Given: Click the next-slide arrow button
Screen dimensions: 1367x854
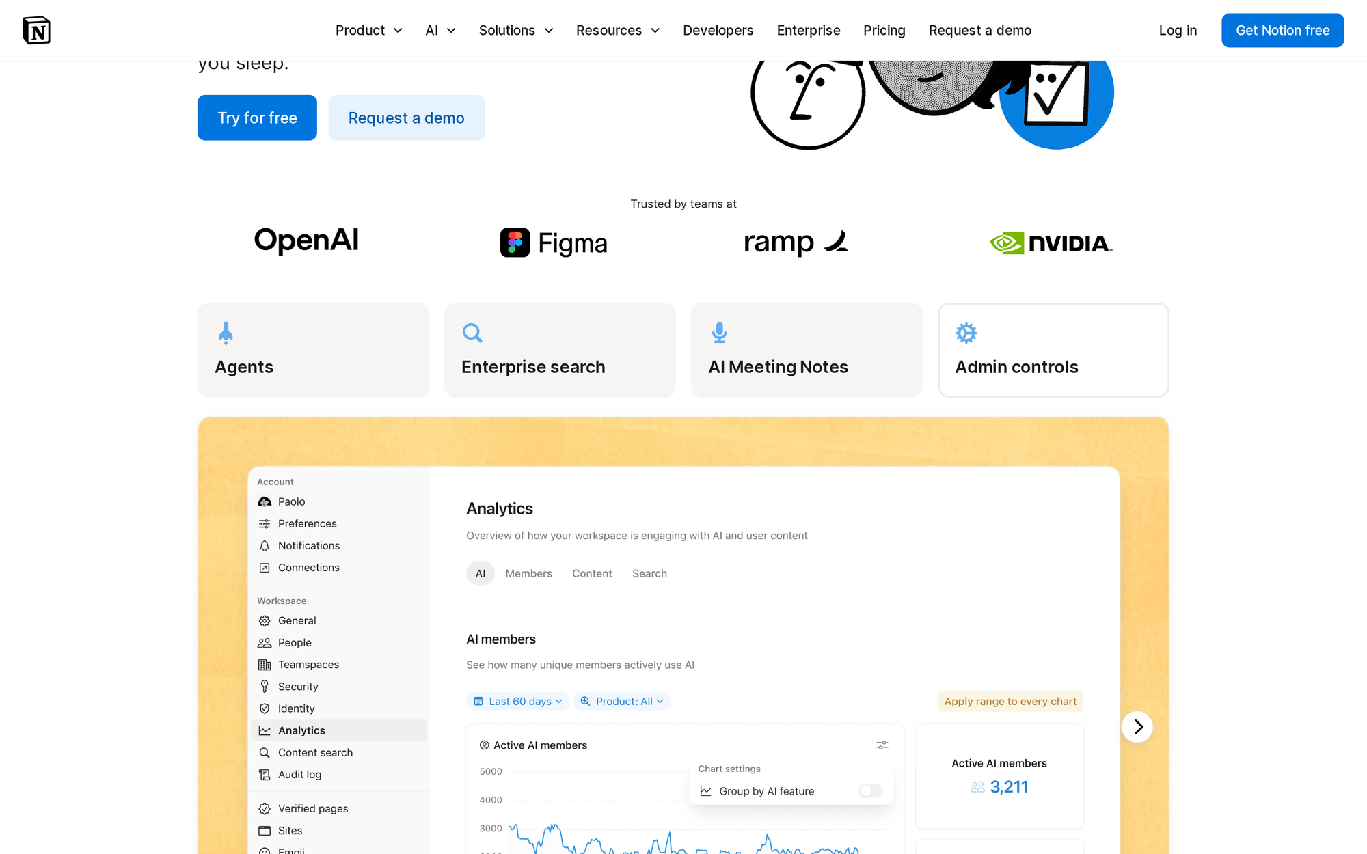Looking at the screenshot, I should pyautogui.click(x=1137, y=727).
